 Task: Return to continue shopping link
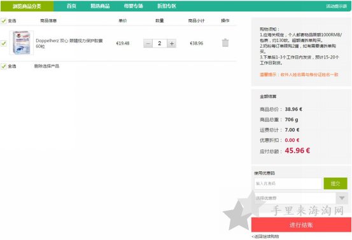pos(265,236)
